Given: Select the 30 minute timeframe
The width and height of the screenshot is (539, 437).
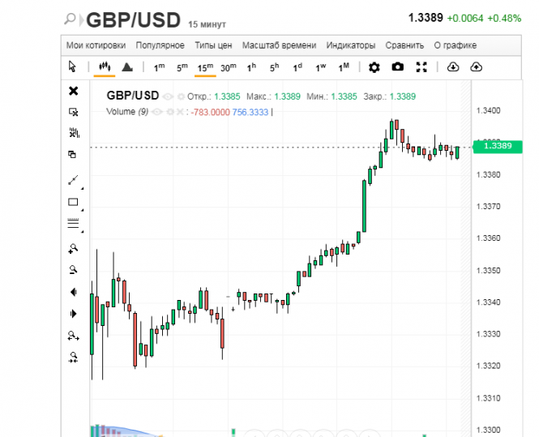Looking at the screenshot, I should point(229,67).
